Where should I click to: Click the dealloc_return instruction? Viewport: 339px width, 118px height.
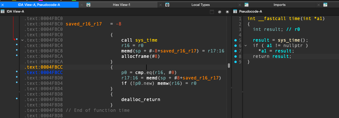[141, 99]
